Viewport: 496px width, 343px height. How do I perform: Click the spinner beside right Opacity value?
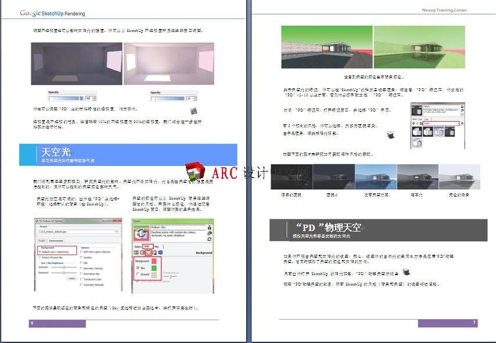tap(195, 99)
